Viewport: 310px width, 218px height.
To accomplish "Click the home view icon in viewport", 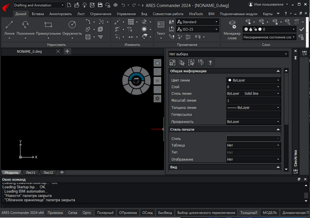I will click(157, 63).
